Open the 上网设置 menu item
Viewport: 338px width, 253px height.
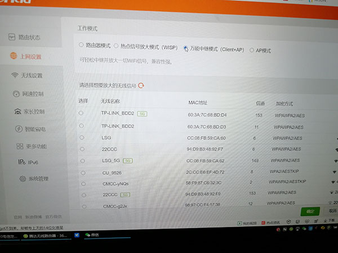(28, 57)
